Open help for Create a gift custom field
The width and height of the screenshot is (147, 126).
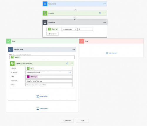pos(67,63)
